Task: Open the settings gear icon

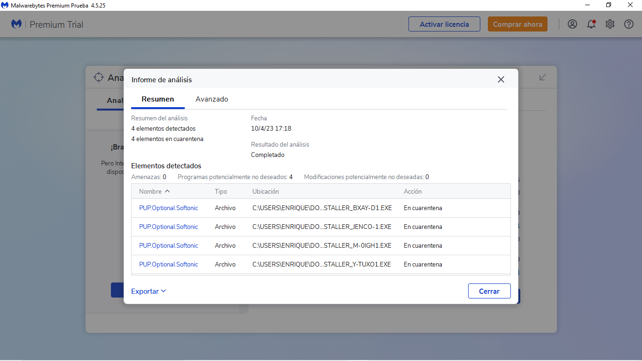Action: point(610,24)
